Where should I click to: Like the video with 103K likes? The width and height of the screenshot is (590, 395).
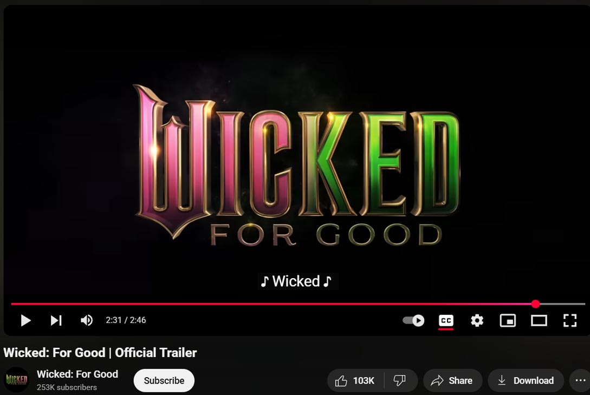click(x=355, y=381)
